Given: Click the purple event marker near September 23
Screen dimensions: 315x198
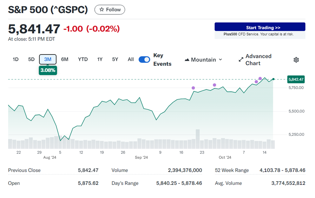Looking at the screenshot, I should (214, 85).
